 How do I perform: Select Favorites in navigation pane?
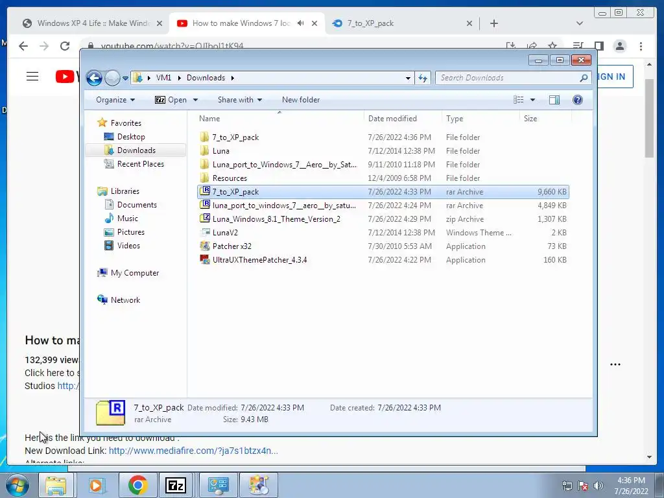[x=126, y=123]
